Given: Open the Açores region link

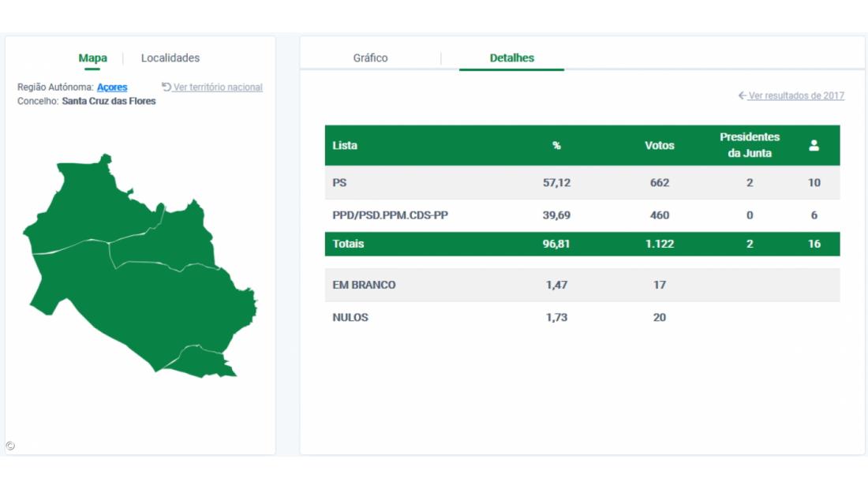Looking at the screenshot, I should pos(112,87).
